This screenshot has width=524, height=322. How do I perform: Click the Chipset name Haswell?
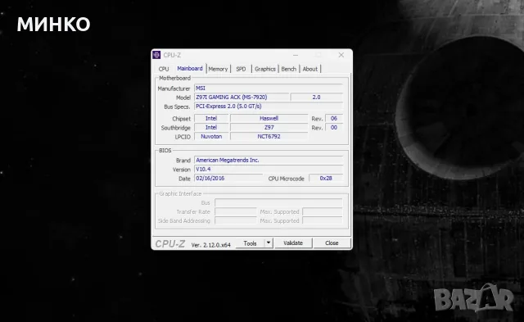tap(269, 118)
